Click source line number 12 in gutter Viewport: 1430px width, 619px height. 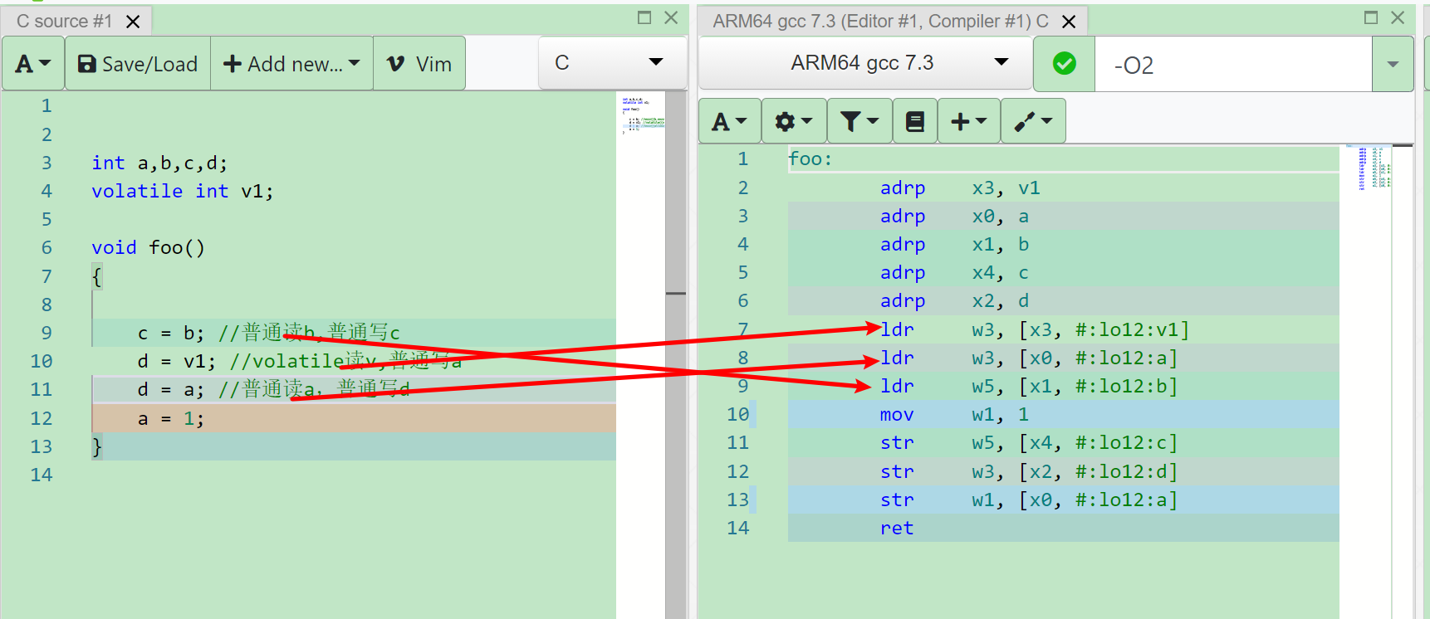click(x=42, y=418)
